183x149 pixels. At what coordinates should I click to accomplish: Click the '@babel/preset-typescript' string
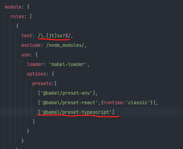(76, 112)
